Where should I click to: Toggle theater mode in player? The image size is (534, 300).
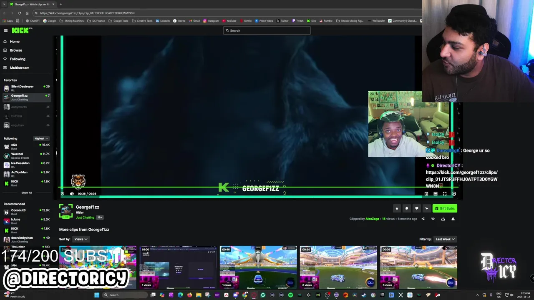[x=436, y=194]
